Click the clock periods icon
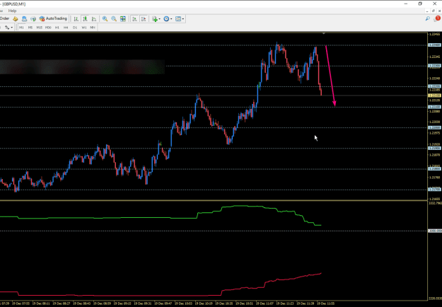 pos(166,19)
